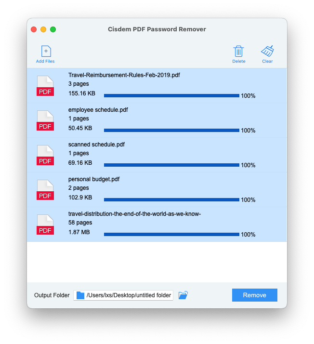Click PDF icon for Travel-Reimbursement-Rules file
Screen dimensions: 314x344
tap(45, 86)
